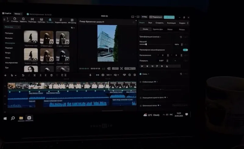Reset the Смеш. (Blend) settings
The height and width of the screenshot is (149, 244).
181,74
